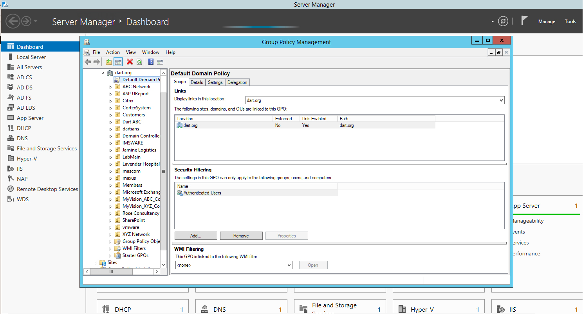This screenshot has width=583, height=314.
Task: Click the Forward arrow in Group Policy toolbar
Action: coord(97,62)
